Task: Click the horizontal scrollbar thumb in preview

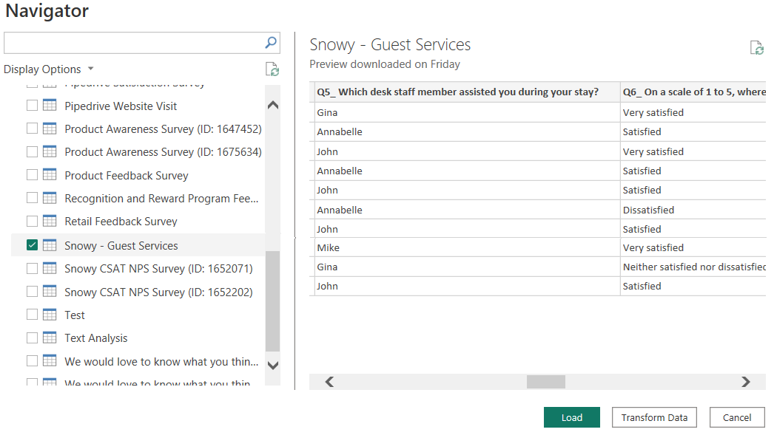Action: click(545, 382)
